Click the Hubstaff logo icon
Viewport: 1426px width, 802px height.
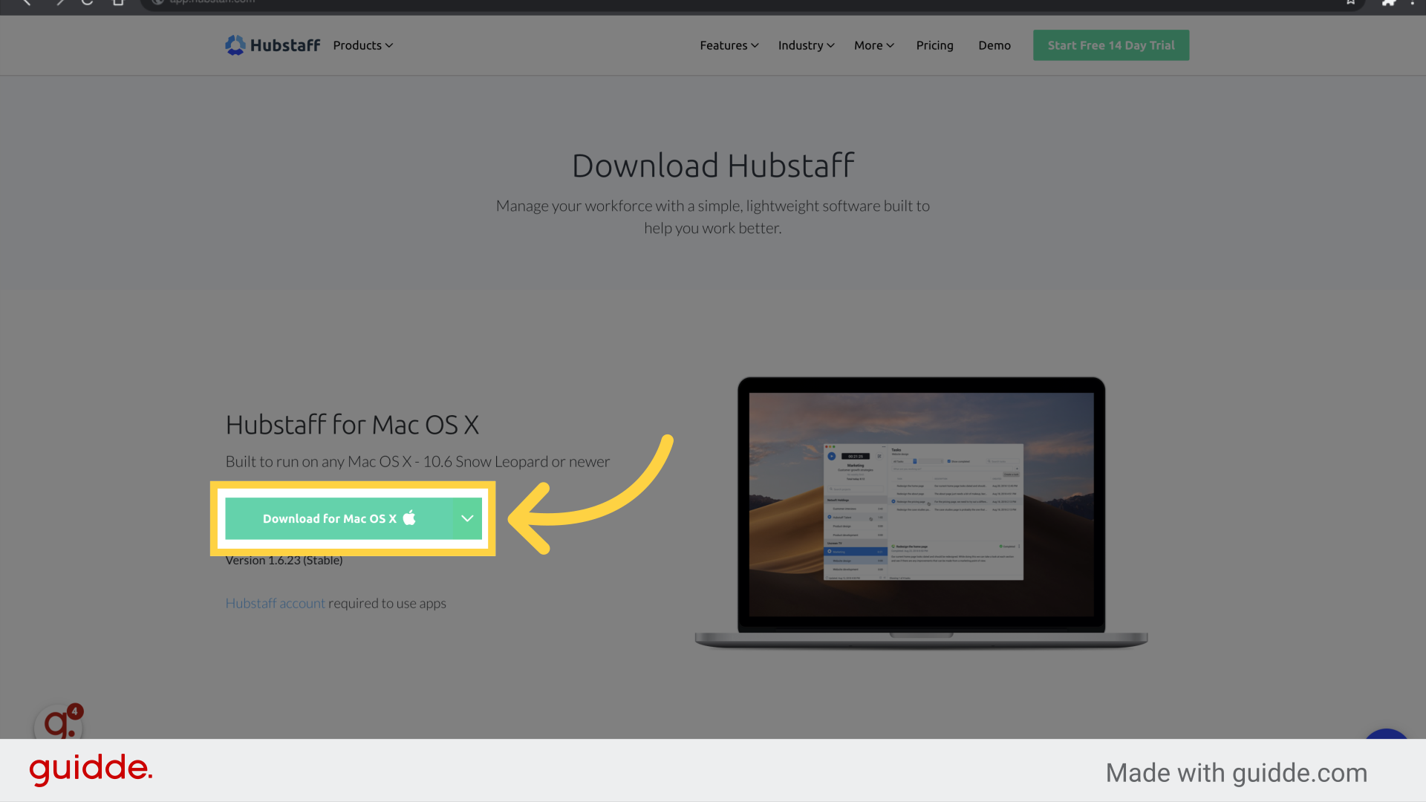point(235,45)
